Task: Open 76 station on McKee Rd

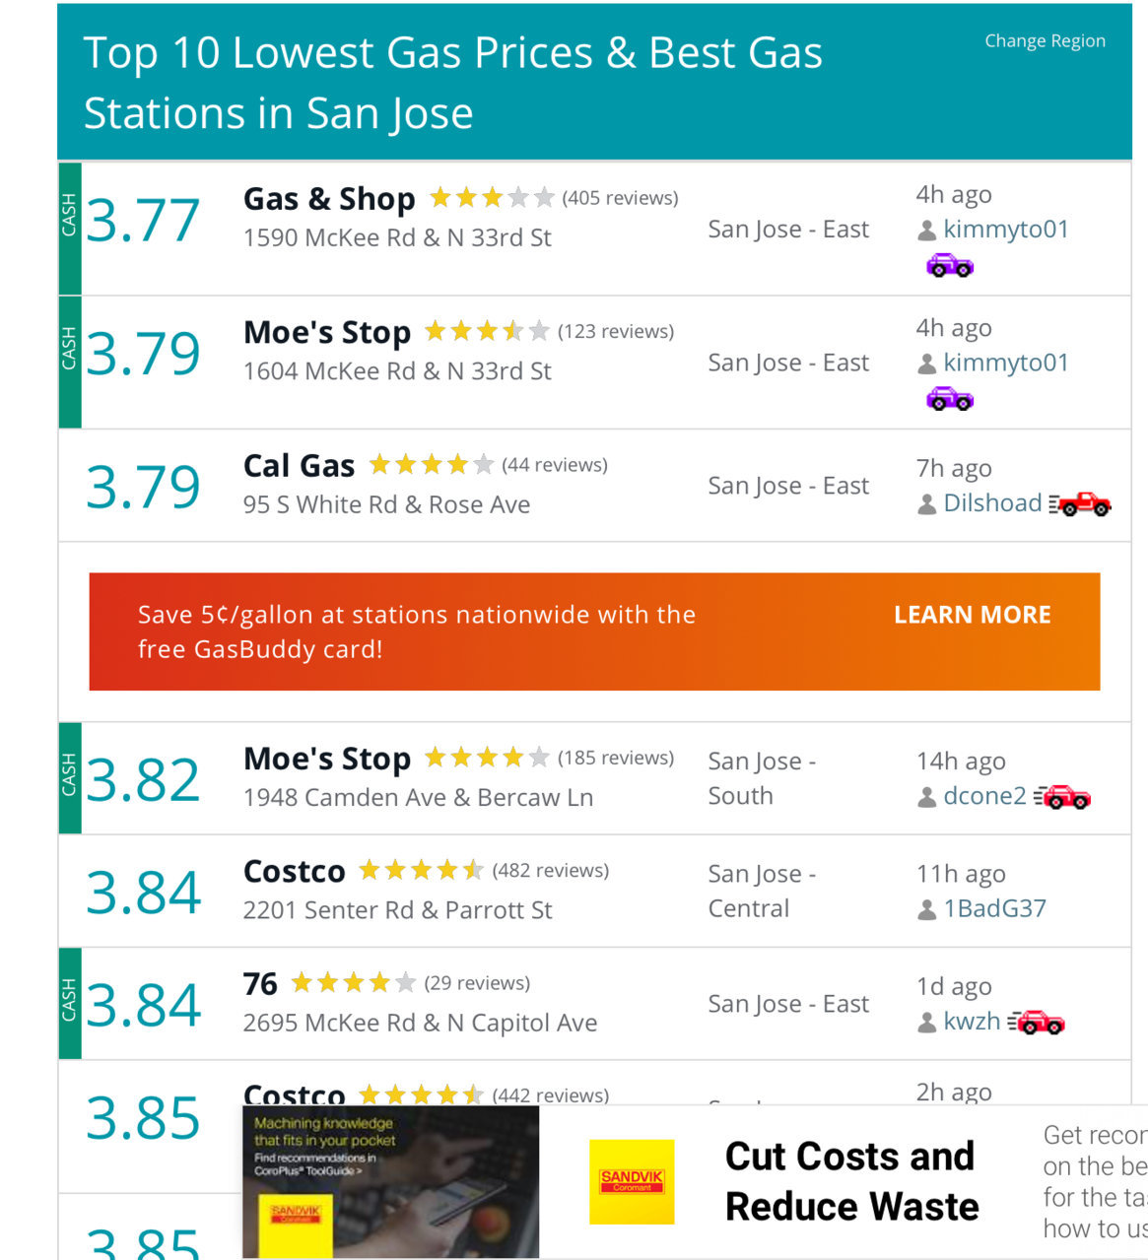Action: pyautogui.click(x=260, y=983)
